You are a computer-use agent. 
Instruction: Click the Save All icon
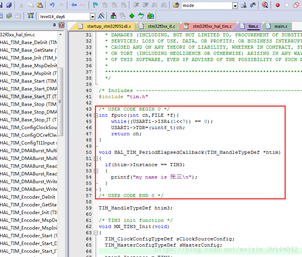(9, 5)
